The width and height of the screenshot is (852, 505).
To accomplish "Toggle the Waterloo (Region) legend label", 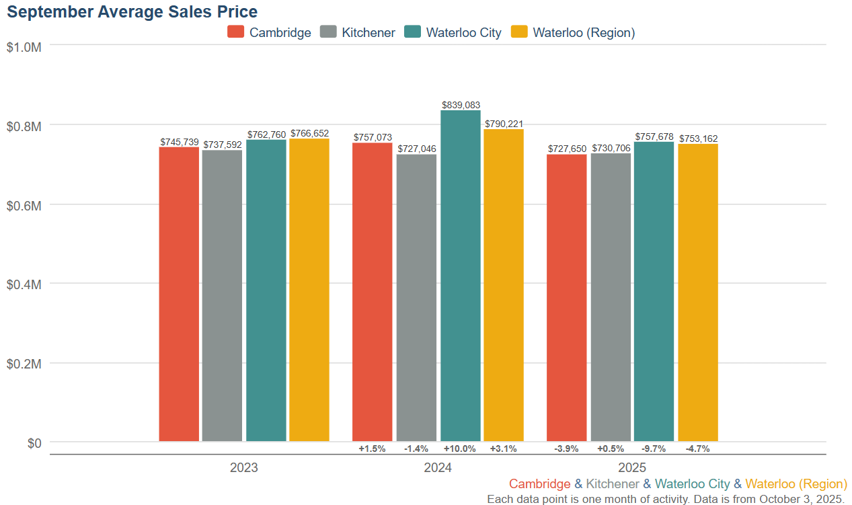I will point(584,32).
